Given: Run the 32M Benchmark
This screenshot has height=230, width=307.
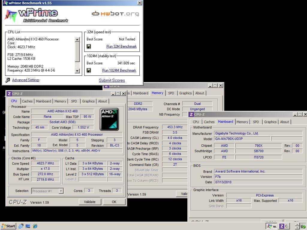Looking at the screenshot, I should (122, 46).
